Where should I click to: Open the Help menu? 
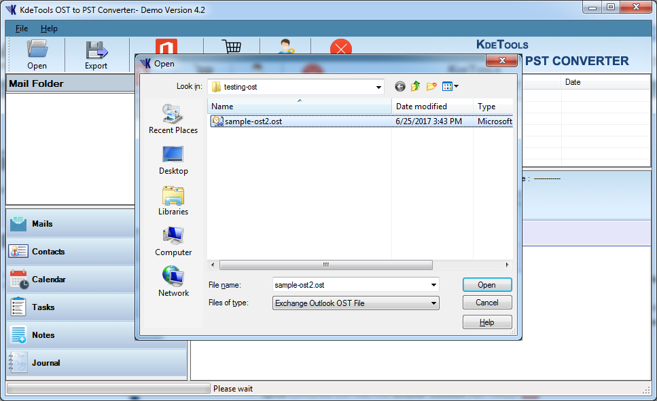49,28
